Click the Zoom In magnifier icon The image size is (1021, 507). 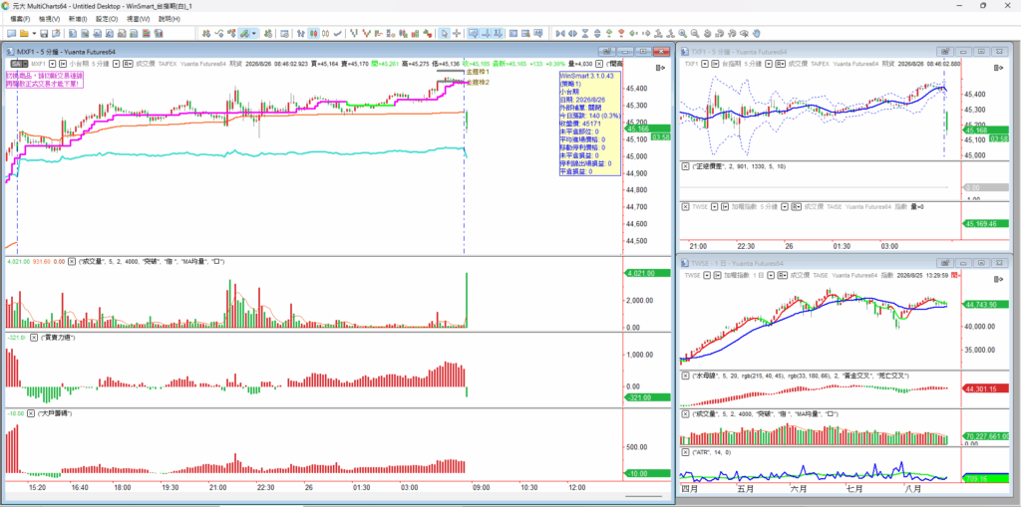[x=682, y=33]
